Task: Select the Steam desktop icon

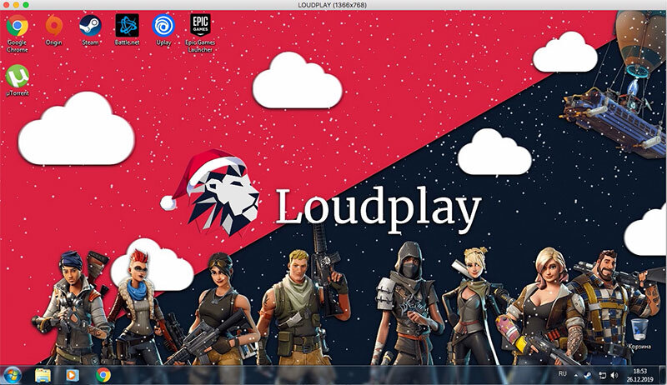Action: coord(90,30)
